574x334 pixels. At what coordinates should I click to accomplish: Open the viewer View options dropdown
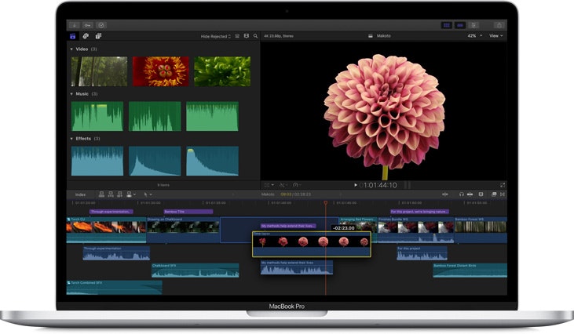(496, 36)
